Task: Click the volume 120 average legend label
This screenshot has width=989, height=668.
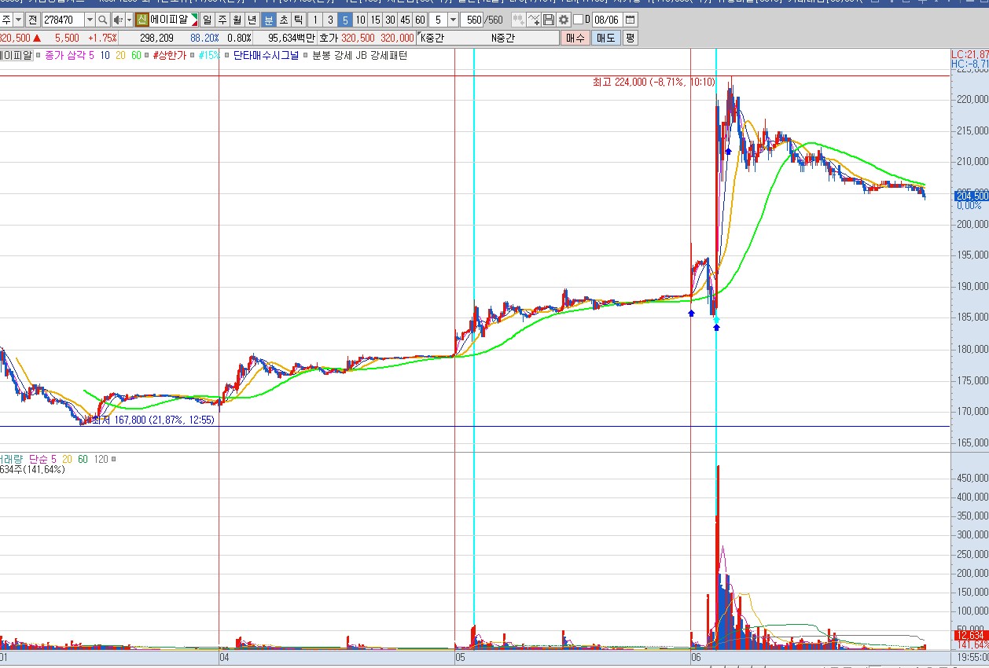Action: click(x=101, y=459)
